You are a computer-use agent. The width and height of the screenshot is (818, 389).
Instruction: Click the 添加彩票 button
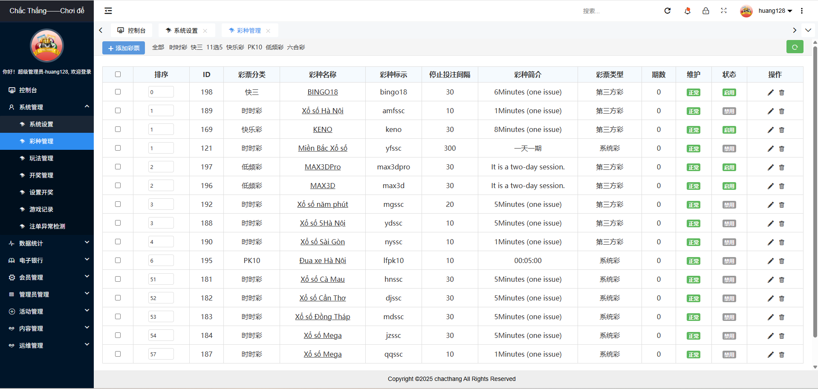click(124, 48)
